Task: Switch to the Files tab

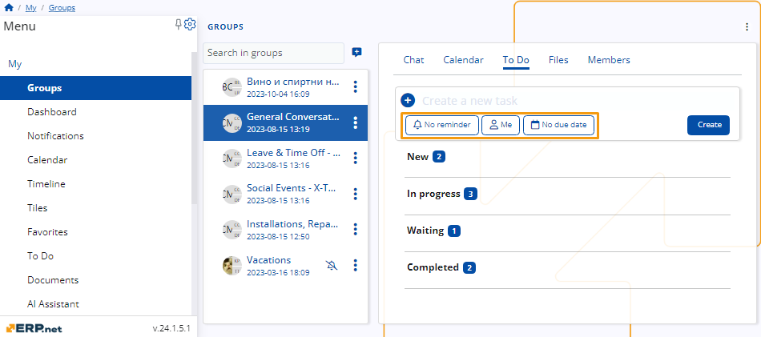Action: click(x=558, y=60)
